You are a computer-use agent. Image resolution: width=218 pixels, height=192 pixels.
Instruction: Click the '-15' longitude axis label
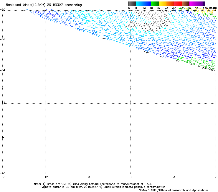pos(3,177)
